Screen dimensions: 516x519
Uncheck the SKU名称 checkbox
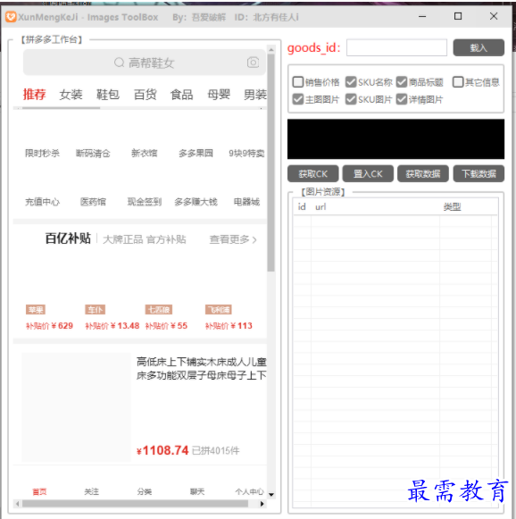tap(351, 82)
